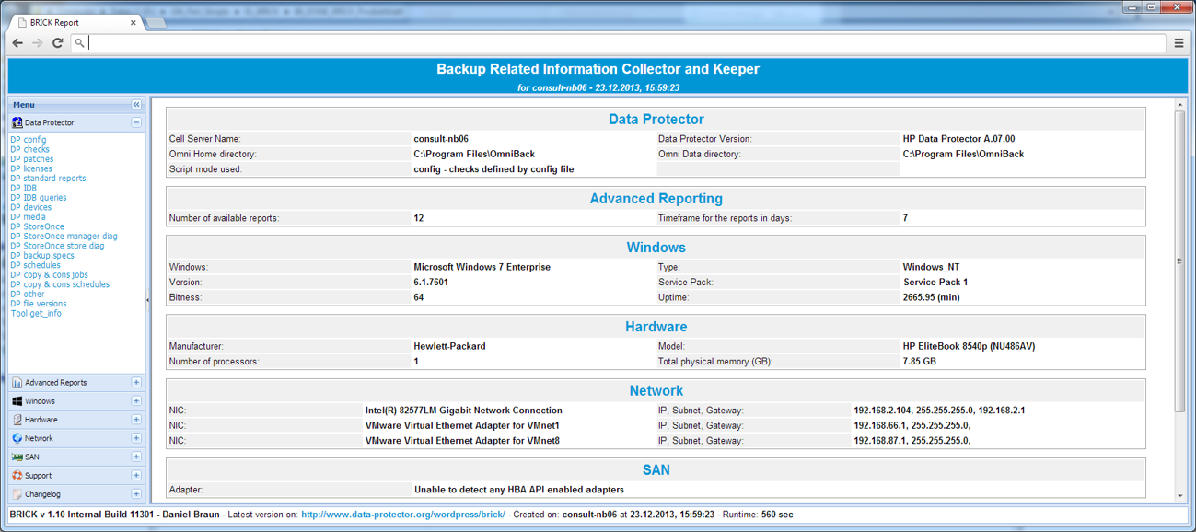Open the DP IDB link

click(24, 188)
